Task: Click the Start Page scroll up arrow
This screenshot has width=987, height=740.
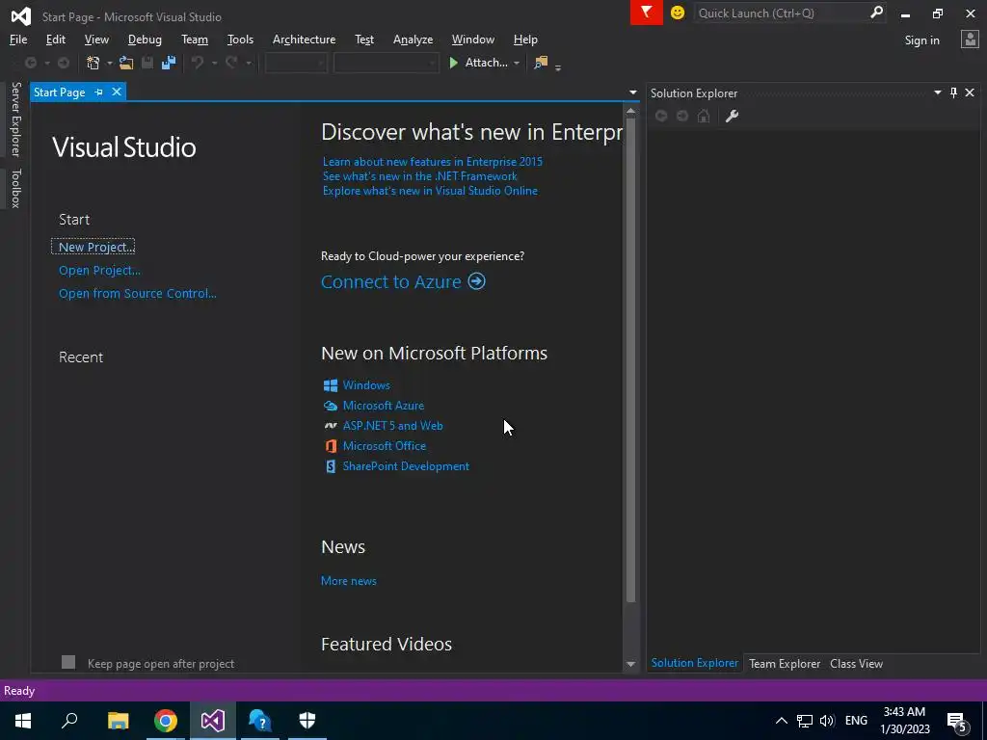Action: tap(630, 111)
